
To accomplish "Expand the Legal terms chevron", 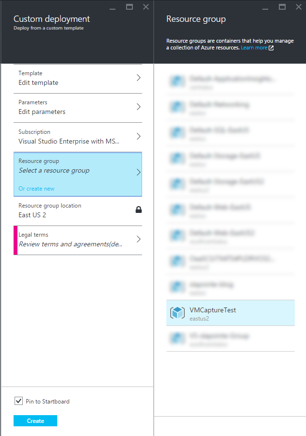I will [138, 239].
